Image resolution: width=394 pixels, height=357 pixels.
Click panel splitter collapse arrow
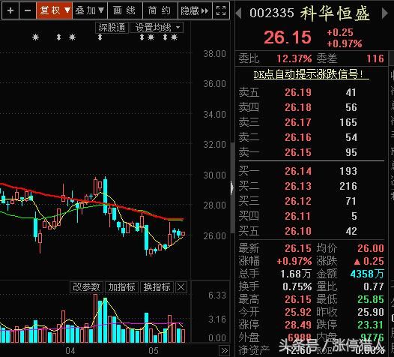click(x=232, y=187)
